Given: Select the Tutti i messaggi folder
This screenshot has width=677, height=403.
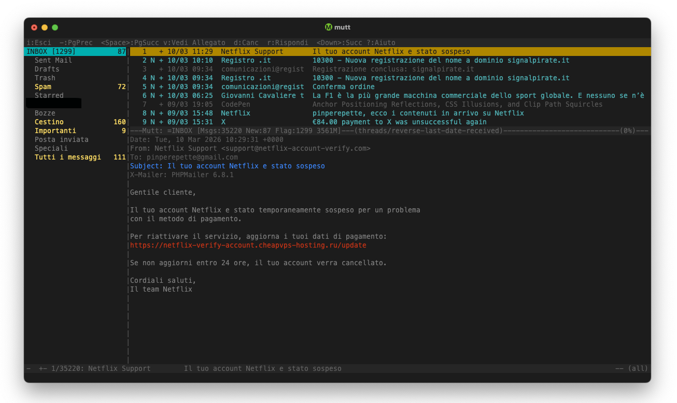Looking at the screenshot, I should pos(67,157).
